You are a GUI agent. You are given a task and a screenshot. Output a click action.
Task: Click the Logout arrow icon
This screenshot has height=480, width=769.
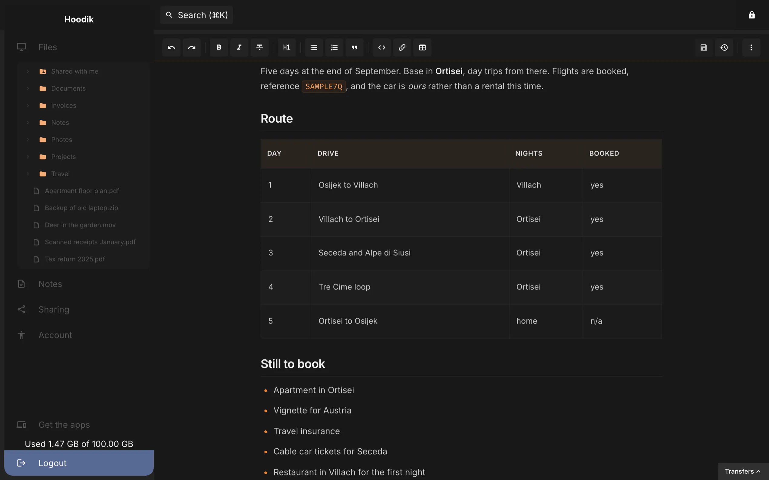21,463
